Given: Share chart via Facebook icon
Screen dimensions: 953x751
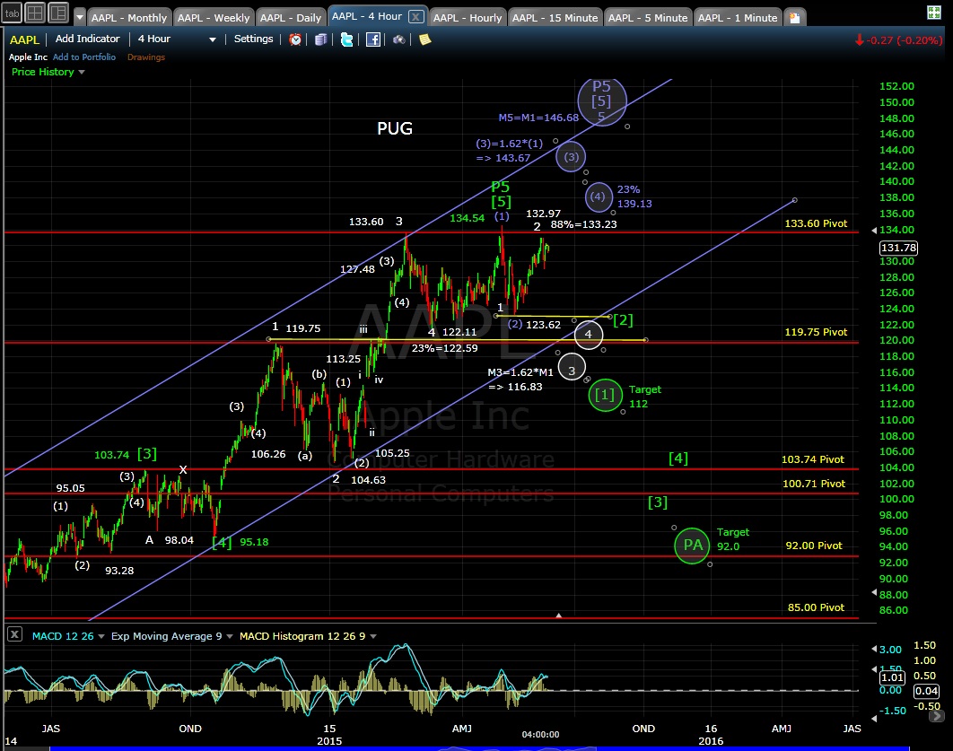Looking at the screenshot, I should tap(373, 39).
